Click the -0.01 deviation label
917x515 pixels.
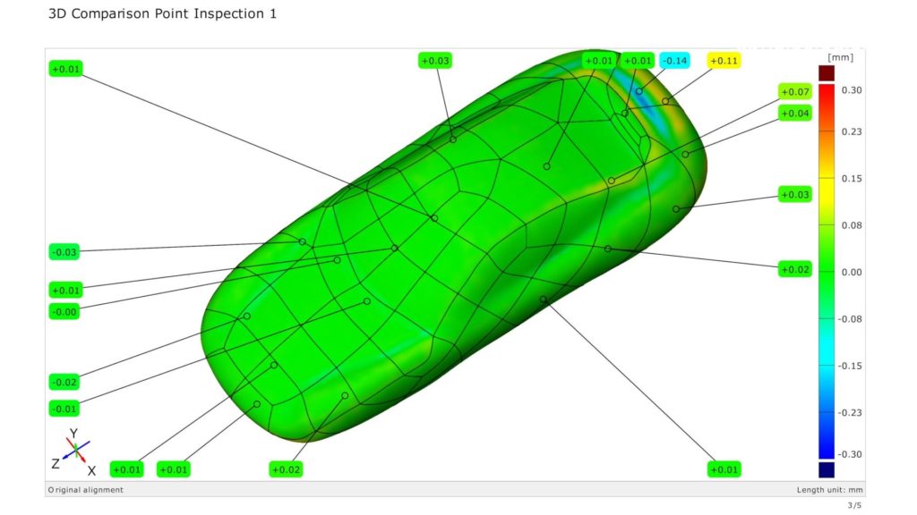(64, 409)
